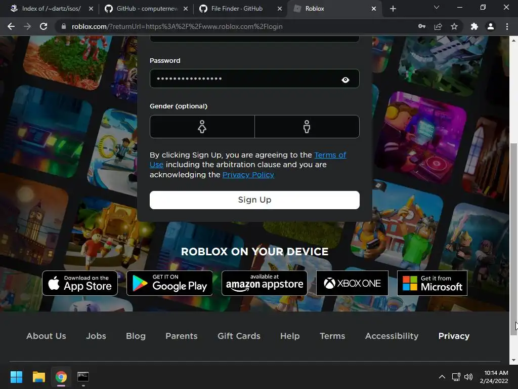Open the Get it on Google Play badge

(x=169, y=283)
